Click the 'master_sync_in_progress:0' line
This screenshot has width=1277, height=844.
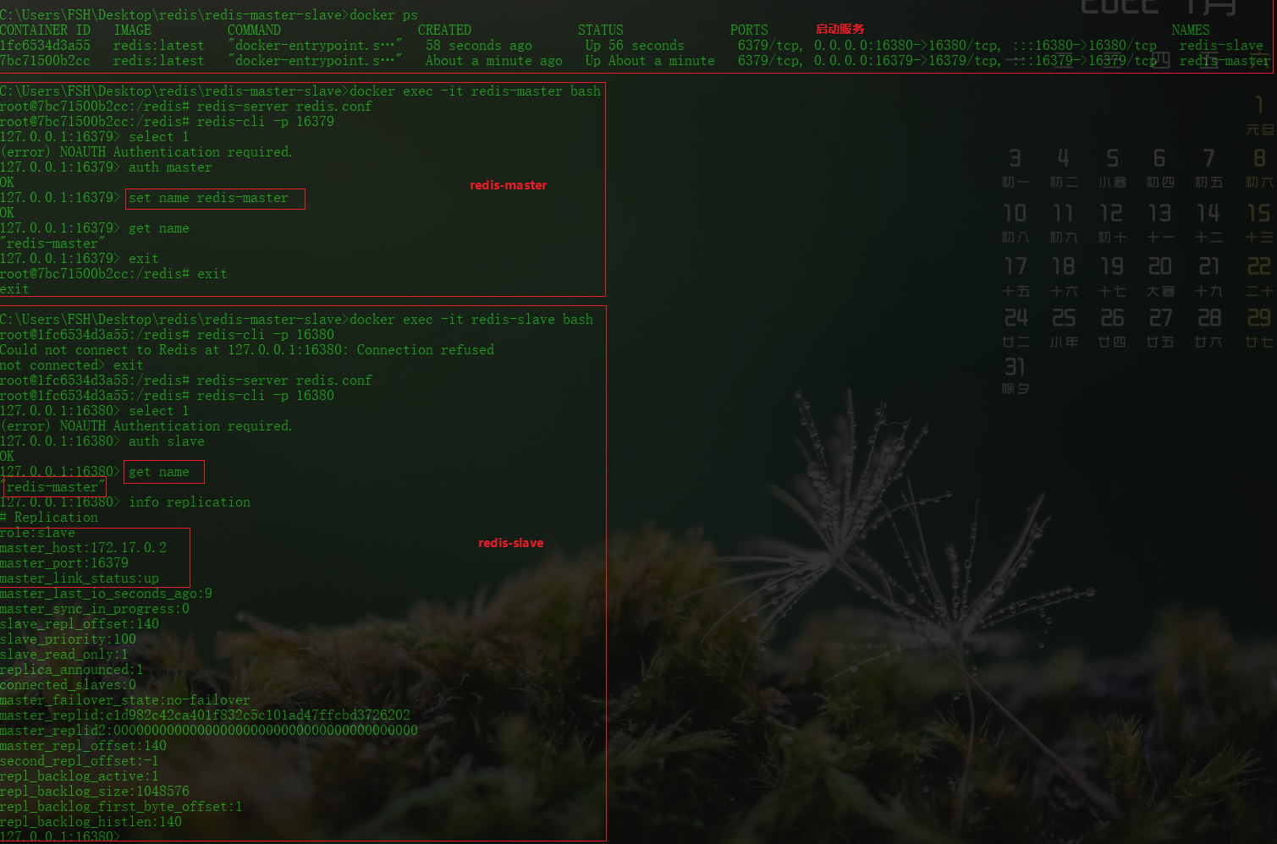(95, 608)
